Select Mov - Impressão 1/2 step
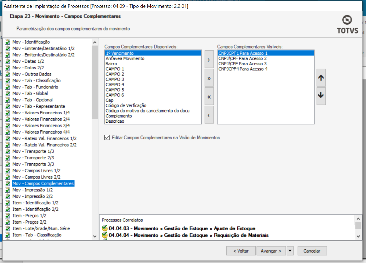Screen dimensions: 366x263 [x=32, y=190]
